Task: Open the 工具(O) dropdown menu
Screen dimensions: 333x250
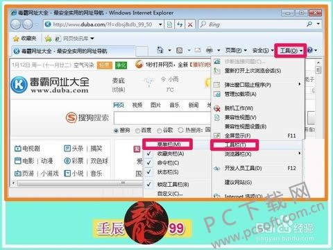Action: (x=291, y=51)
